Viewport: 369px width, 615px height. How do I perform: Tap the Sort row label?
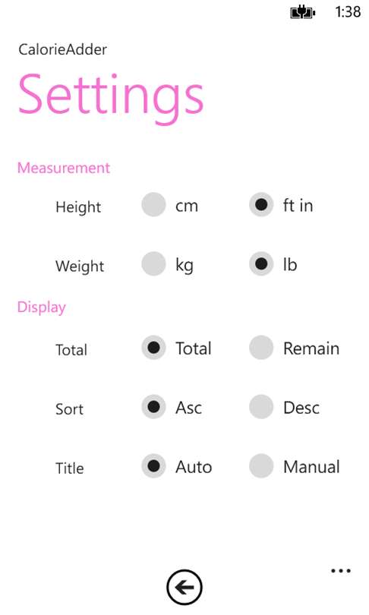click(x=69, y=409)
